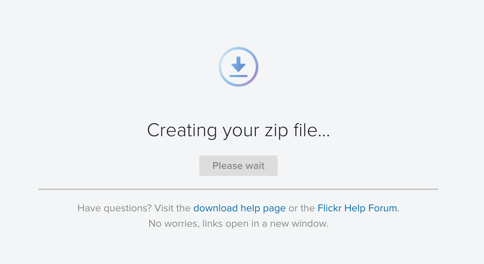
Task: Click the horizontal bar beneath the download arrow
Action: tap(238, 76)
